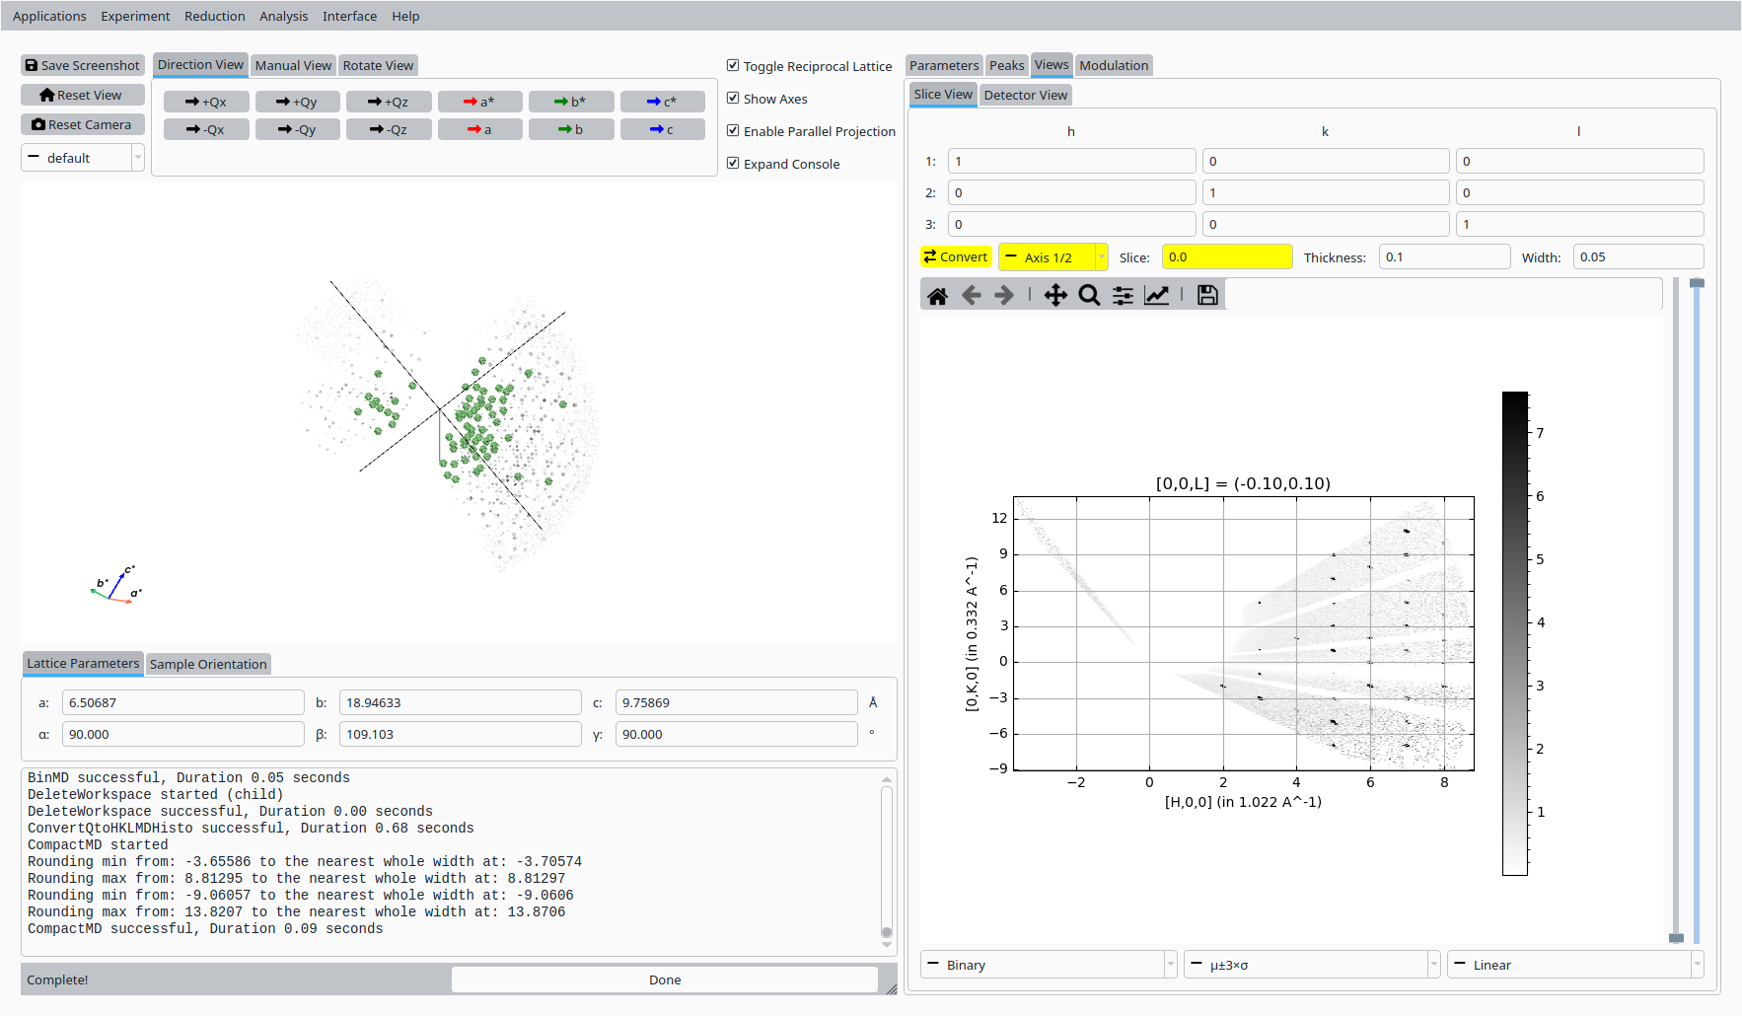1742x1016 pixels.
Task: Switch to the Detector View tab
Action: [x=1025, y=95]
